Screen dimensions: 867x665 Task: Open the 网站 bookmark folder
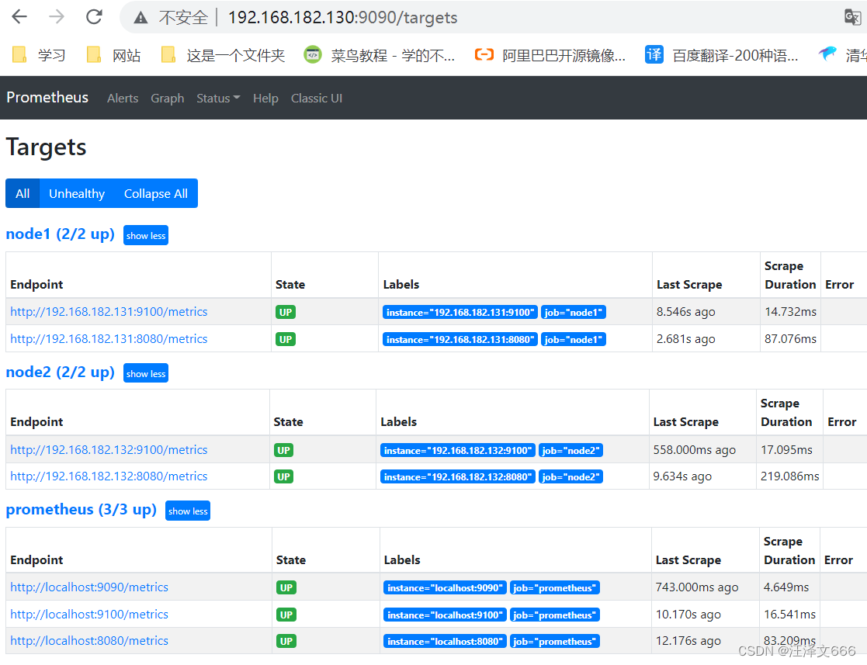tap(113, 55)
